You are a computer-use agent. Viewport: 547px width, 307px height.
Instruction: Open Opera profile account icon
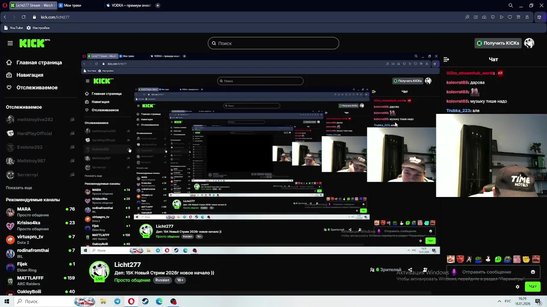[527, 17]
